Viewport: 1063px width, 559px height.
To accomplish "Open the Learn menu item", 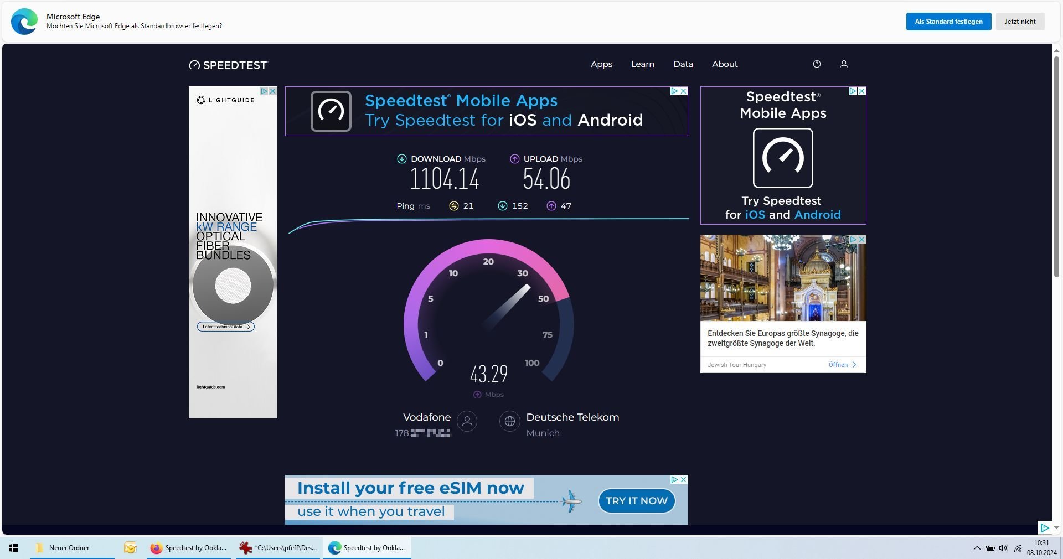I will tap(642, 64).
